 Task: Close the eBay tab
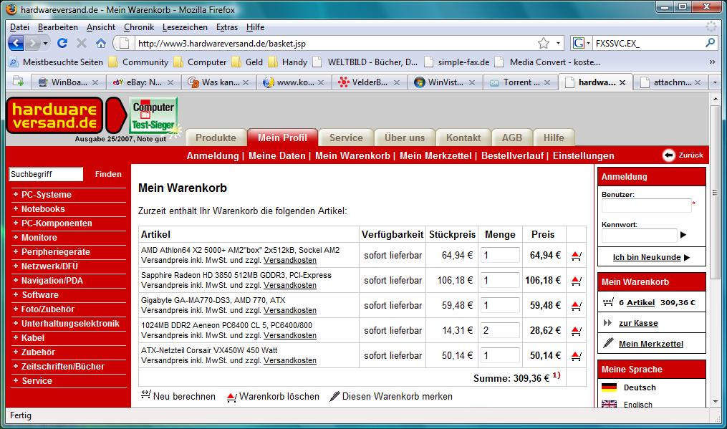(170, 82)
